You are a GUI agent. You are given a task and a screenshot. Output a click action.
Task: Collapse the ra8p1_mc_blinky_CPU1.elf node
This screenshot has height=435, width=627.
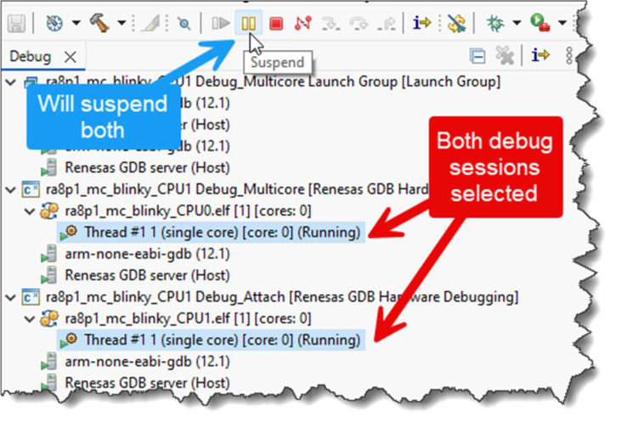tap(30, 319)
